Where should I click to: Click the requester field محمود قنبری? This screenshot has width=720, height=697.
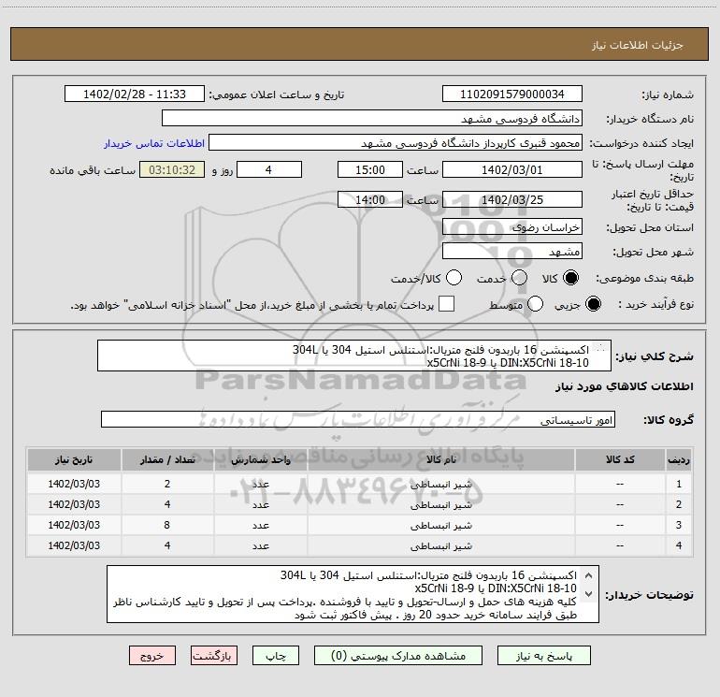click(x=396, y=143)
